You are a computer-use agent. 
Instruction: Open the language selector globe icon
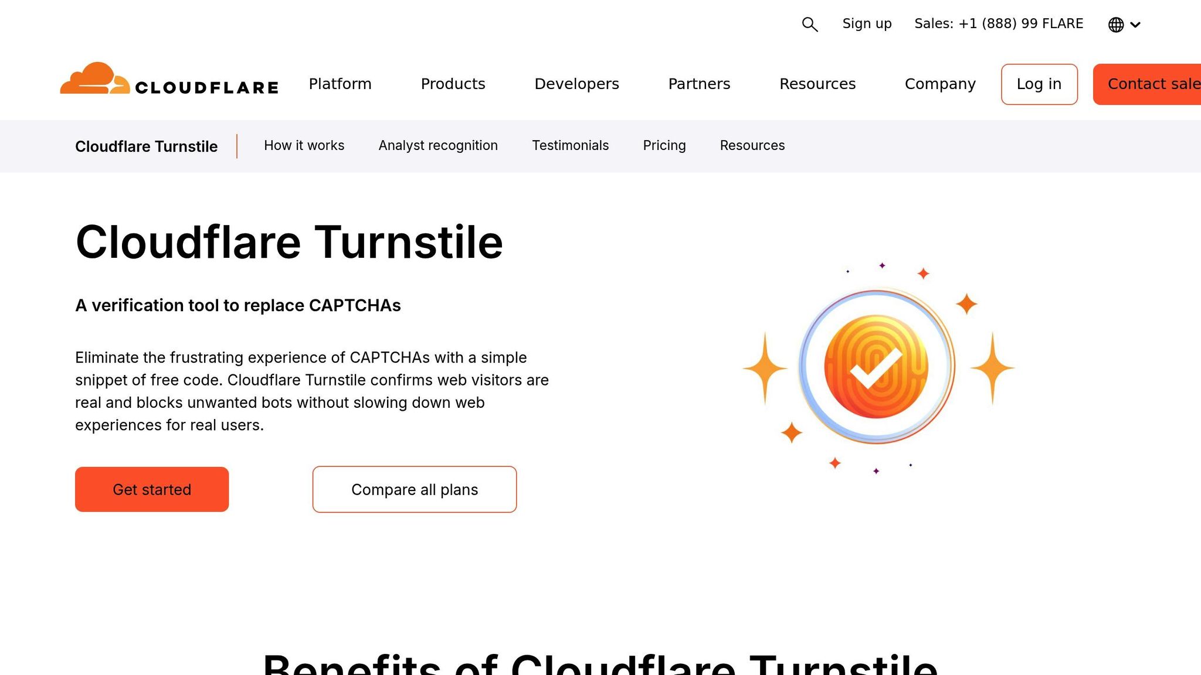coord(1116,25)
